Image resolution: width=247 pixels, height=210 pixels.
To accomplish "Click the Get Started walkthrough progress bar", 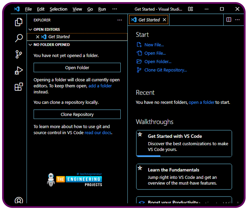I will (x=148, y=156).
